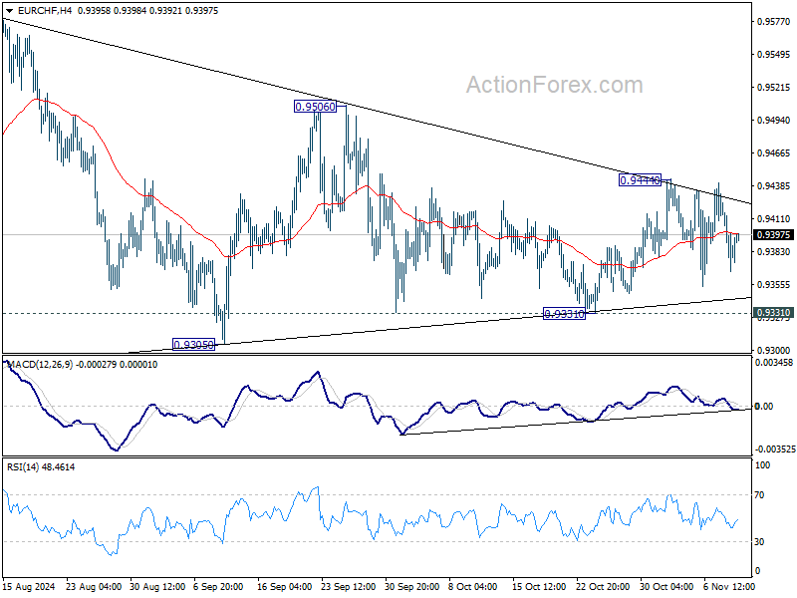The image size is (797, 598).
Task: Click the 0.95215 price axis value
Action: [x=774, y=88]
